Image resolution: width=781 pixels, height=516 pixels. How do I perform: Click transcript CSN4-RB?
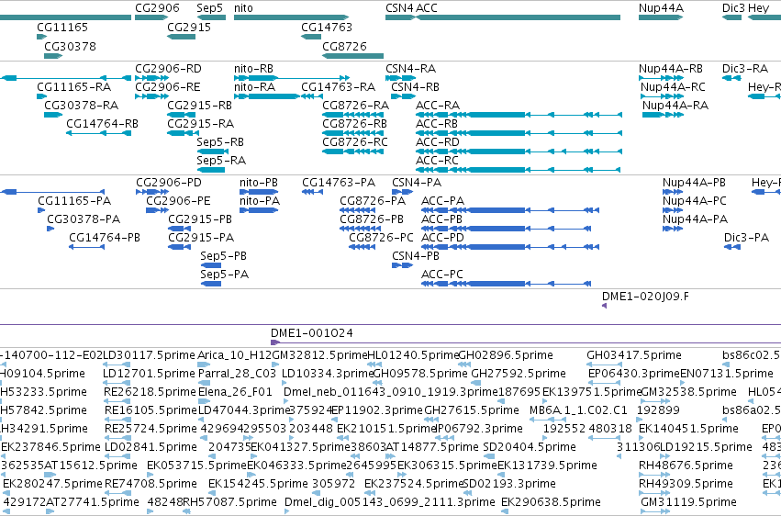[415, 86]
